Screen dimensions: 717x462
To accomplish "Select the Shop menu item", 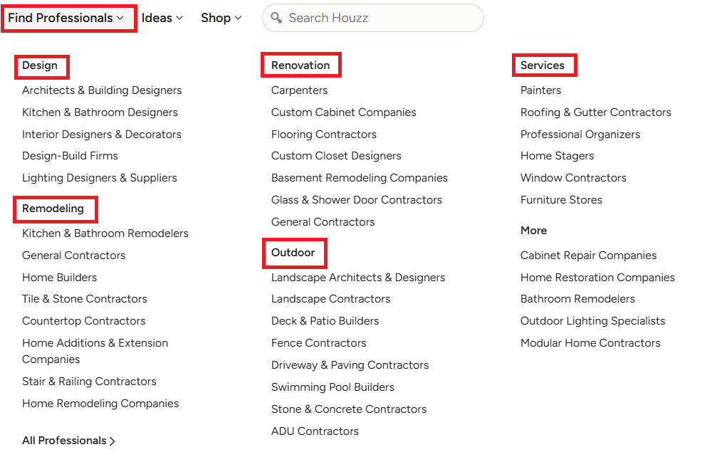I will (x=216, y=18).
